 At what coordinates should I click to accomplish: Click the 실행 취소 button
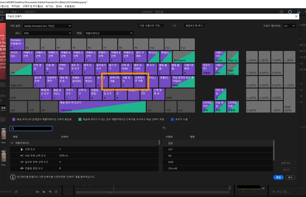click(286, 163)
